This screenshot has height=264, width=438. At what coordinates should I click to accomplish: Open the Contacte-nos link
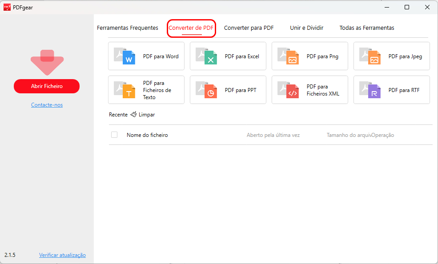(x=47, y=104)
